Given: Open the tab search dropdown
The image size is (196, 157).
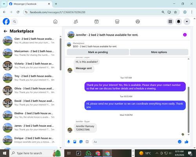Looking at the screenshot, I should [4, 4].
